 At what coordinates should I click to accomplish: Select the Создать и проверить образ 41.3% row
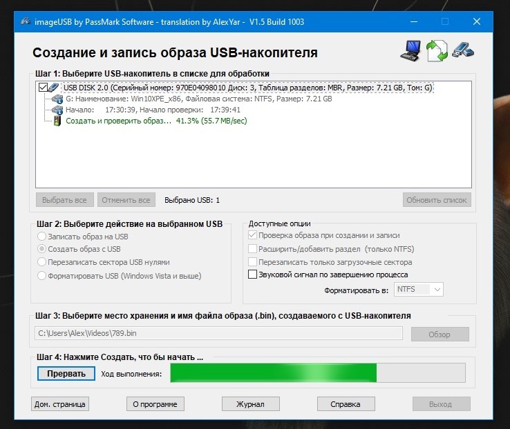(x=156, y=121)
